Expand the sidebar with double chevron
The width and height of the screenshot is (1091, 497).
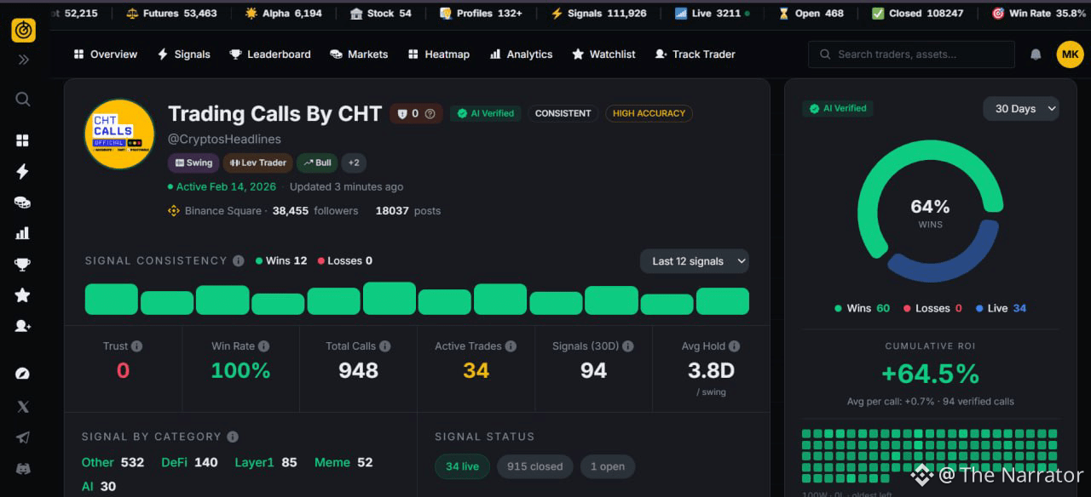point(23,60)
